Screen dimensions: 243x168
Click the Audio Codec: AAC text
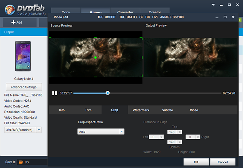pos(17,106)
